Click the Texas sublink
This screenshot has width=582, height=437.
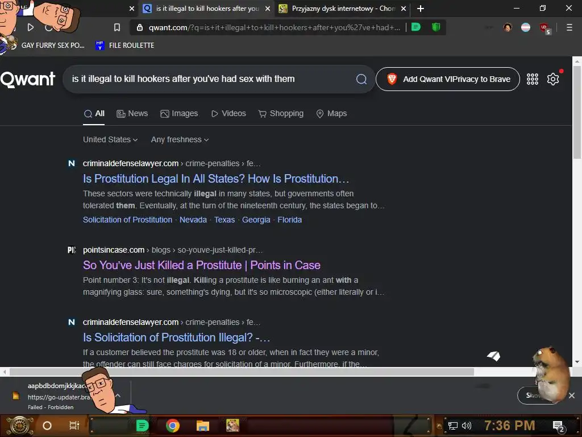tap(225, 220)
